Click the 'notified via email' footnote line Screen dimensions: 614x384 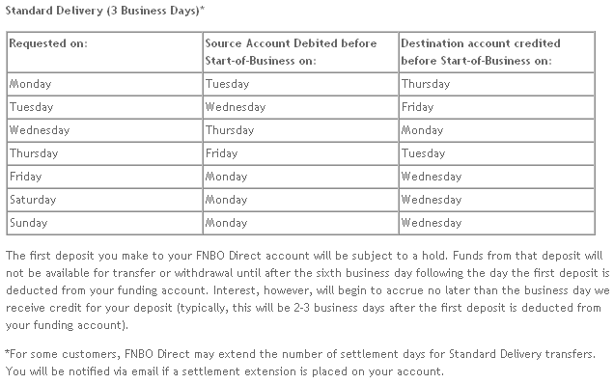[x=225, y=371]
